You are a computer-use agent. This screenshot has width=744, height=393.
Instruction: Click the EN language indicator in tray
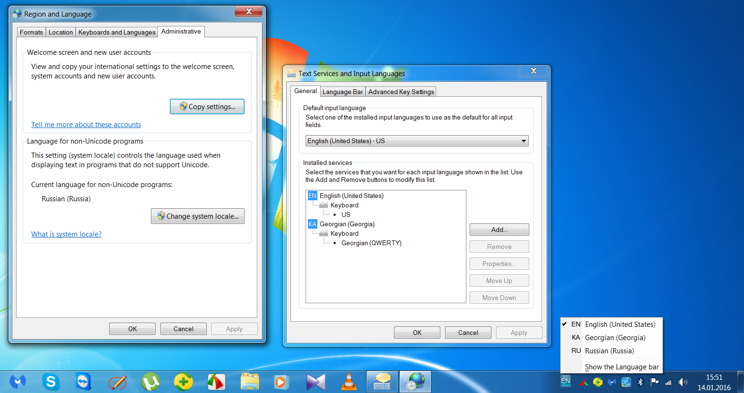pyautogui.click(x=566, y=381)
